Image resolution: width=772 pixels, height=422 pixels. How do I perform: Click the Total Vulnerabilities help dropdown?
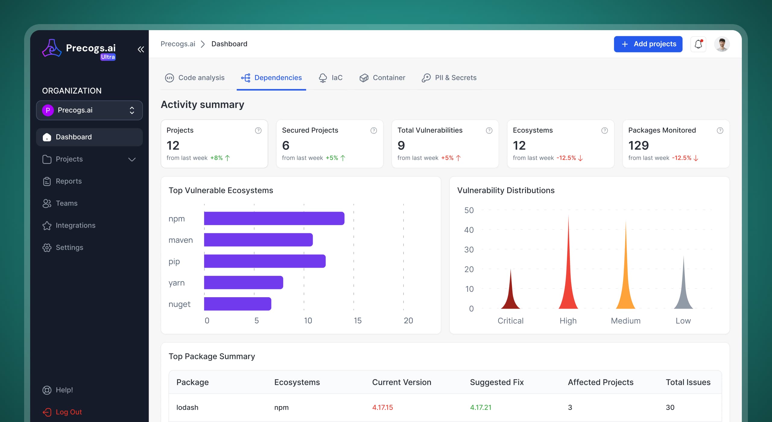[x=489, y=131]
